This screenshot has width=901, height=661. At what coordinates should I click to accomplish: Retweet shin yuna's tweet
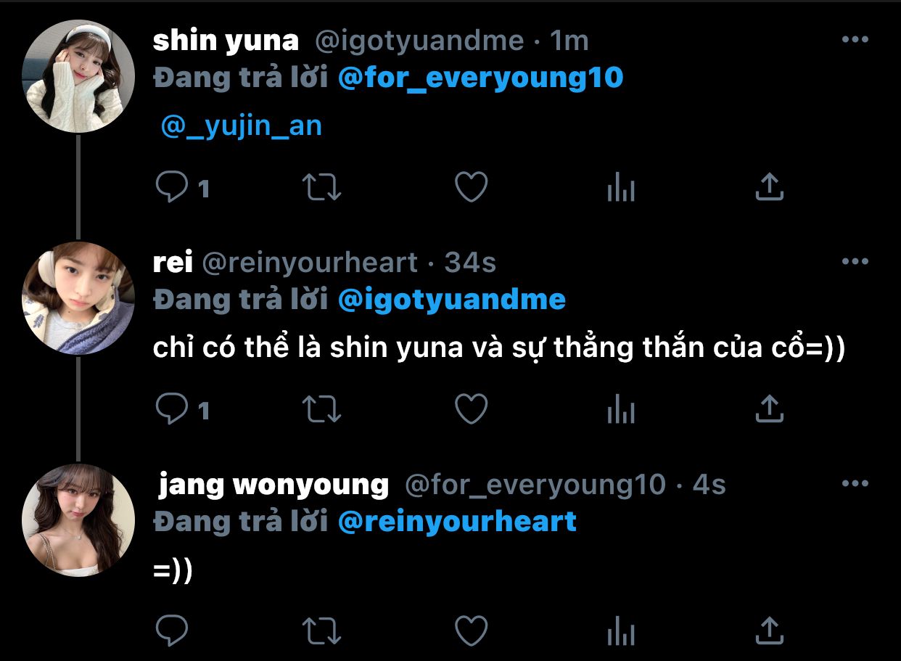tap(321, 187)
